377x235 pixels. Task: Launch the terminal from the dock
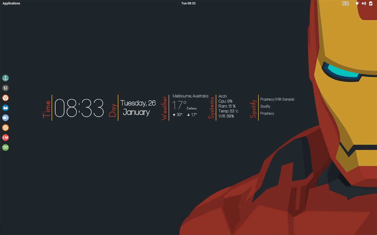[x=5, y=88]
